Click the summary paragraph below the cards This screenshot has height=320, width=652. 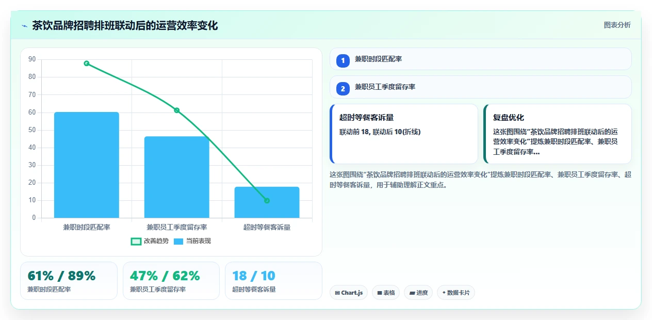coord(480,180)
